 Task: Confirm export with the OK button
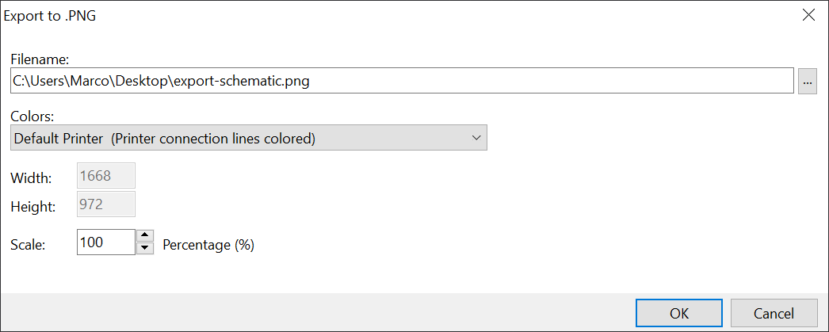679,313
